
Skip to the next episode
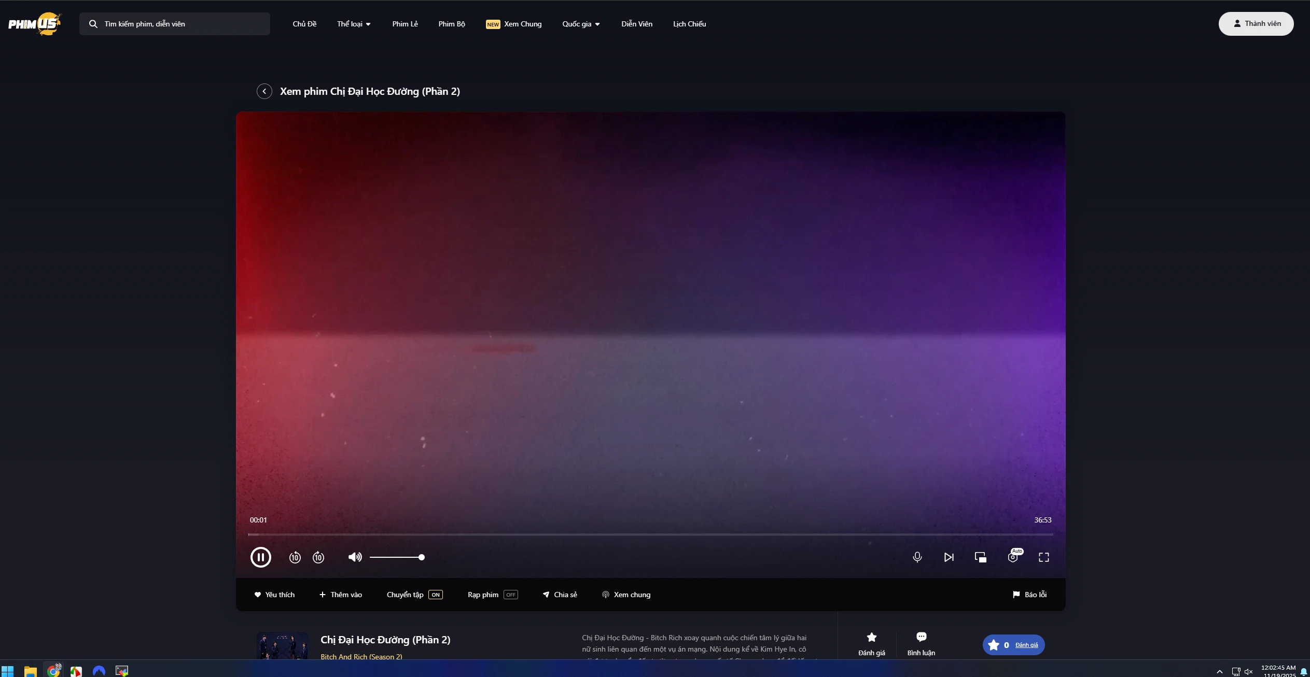(x=949, y=557)
